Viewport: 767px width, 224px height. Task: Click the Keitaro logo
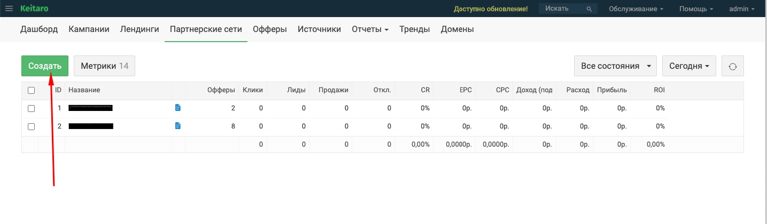point(33,9)
